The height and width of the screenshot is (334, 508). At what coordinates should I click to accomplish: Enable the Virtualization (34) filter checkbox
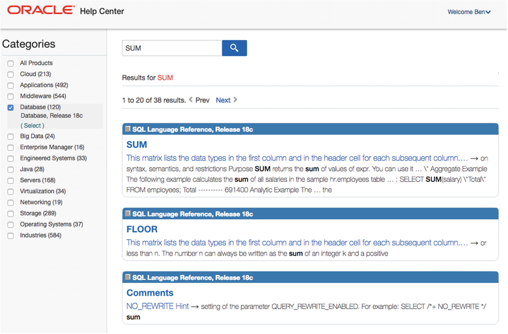11,192
